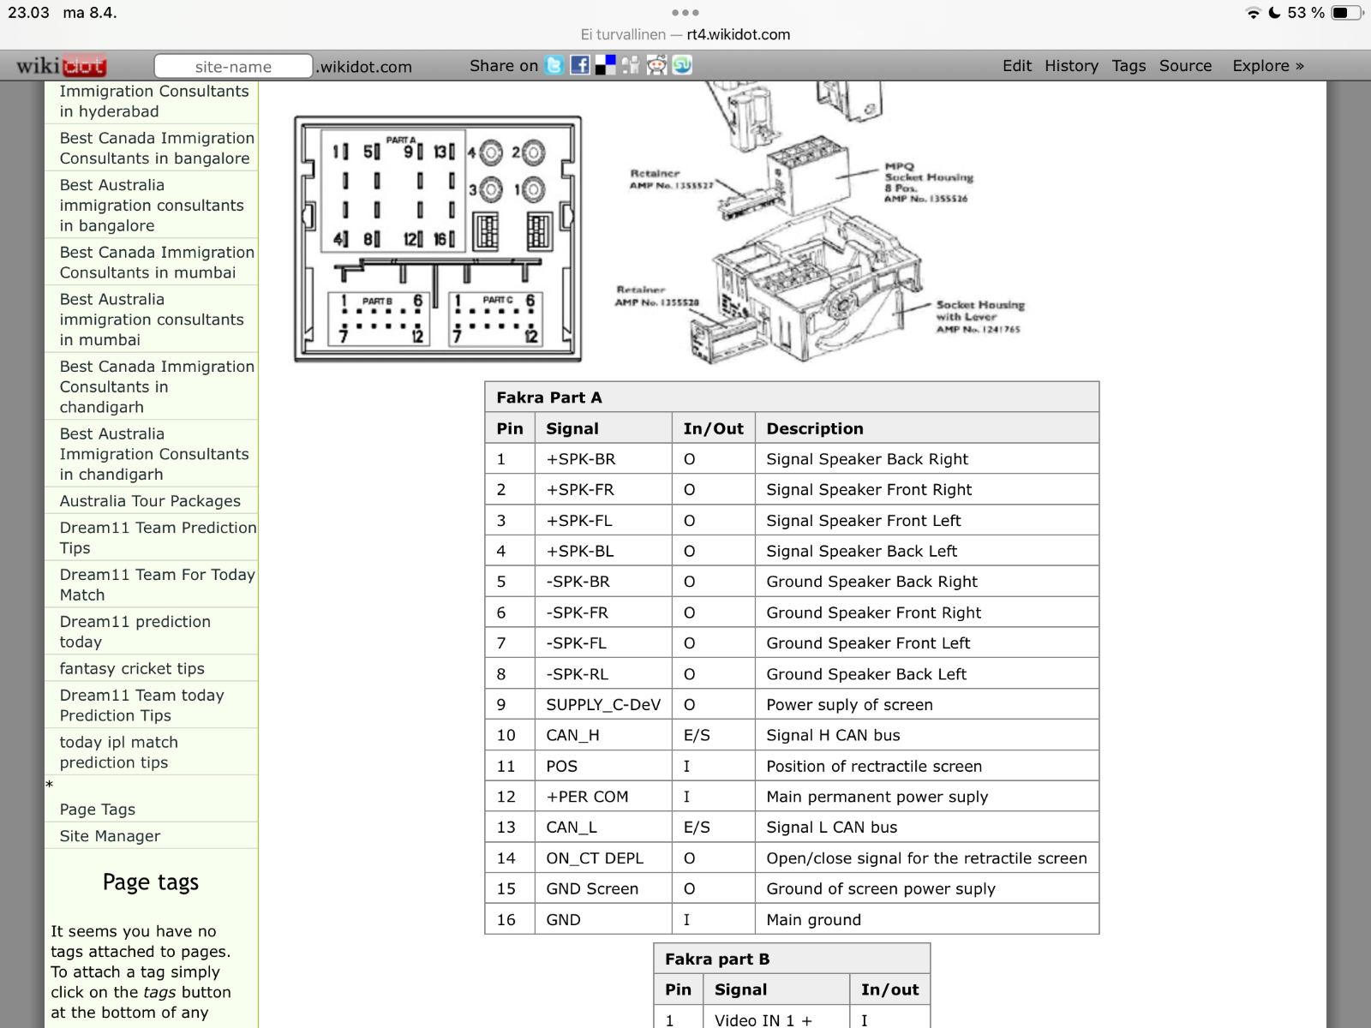Open Site Manager sidebar link
Image resolution: width=1371 pixels, height=1028 pixels.
[110, 836]
